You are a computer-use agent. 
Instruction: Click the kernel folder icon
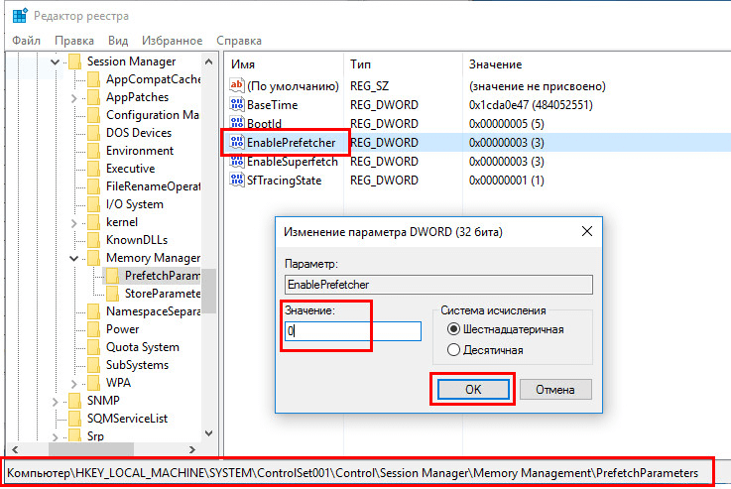click(x=93, y=222)
